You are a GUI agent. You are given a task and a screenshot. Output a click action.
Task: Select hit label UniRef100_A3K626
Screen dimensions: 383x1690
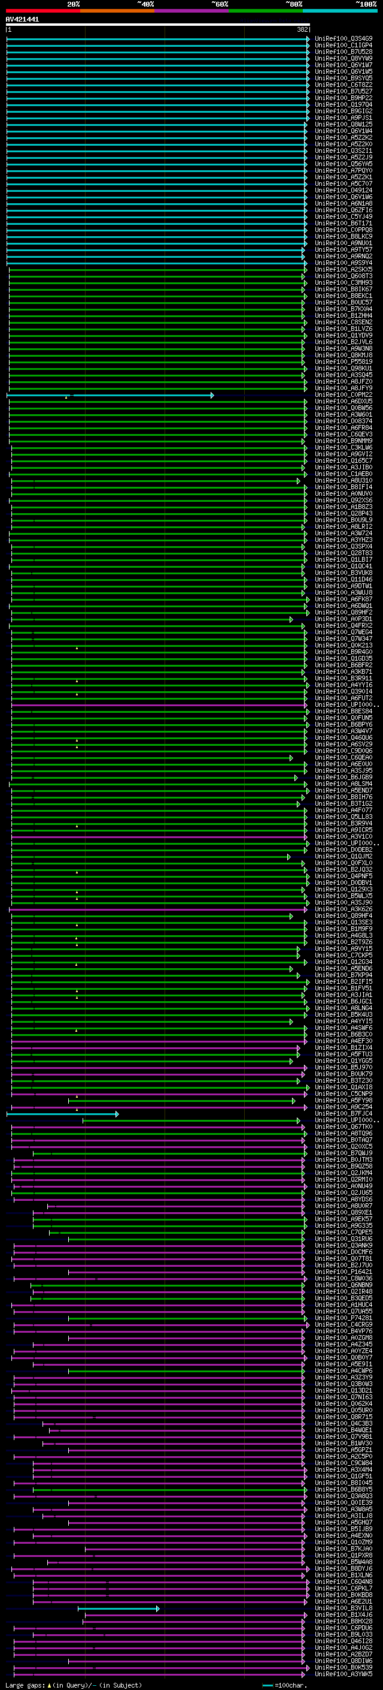click(344, 909)
